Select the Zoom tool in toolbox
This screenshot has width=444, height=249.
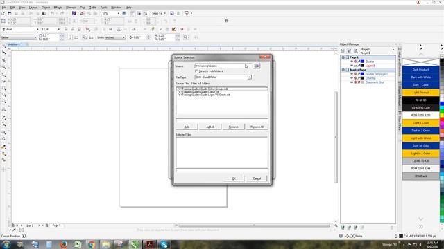click(4, 67)
